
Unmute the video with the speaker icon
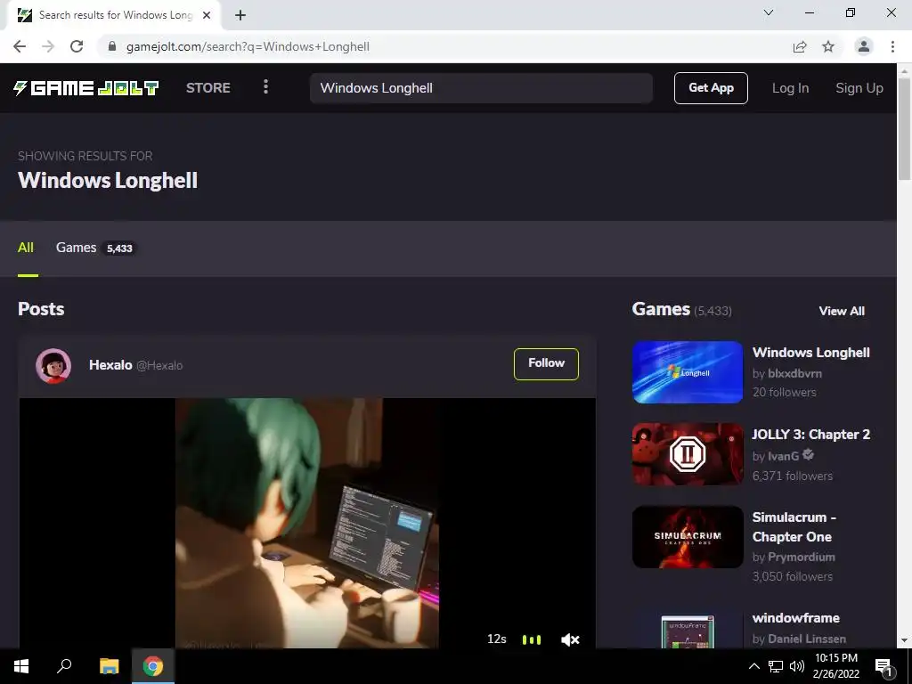tap(570, 639)
